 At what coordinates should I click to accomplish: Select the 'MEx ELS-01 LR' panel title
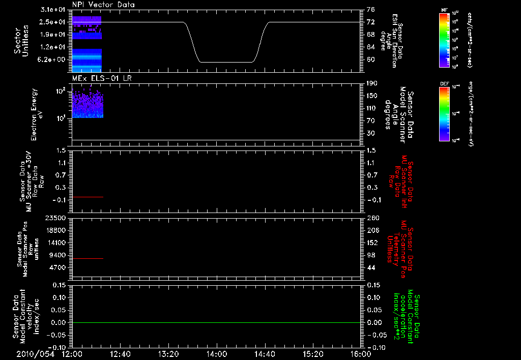point(102,78)
